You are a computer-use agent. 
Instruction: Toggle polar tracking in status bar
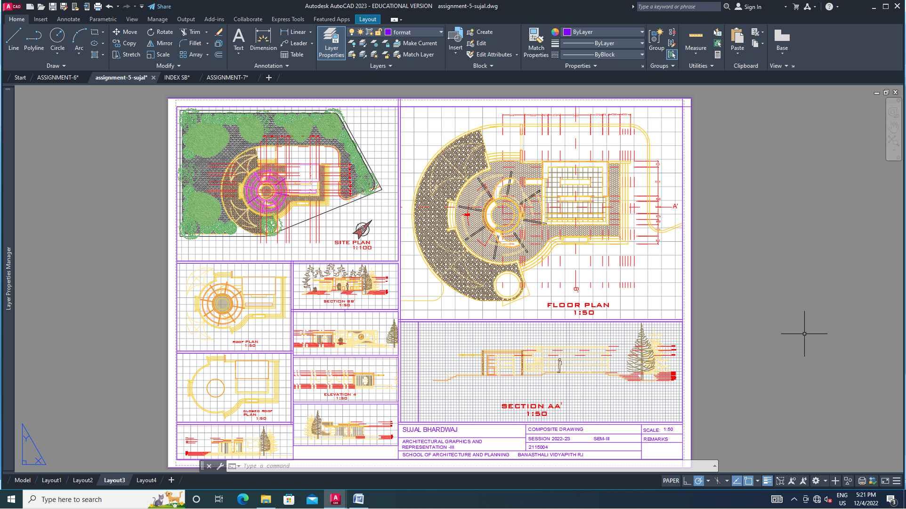[698, 481]
